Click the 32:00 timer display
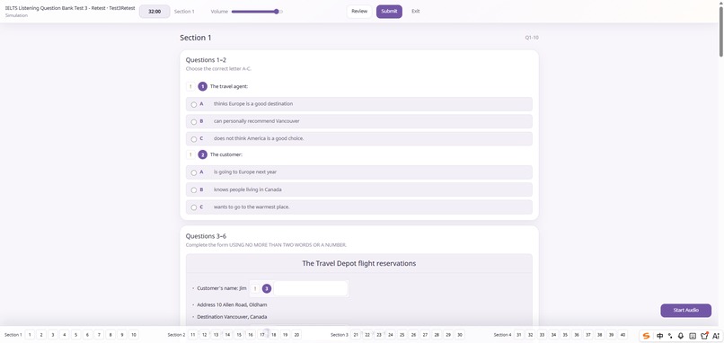 tap(155, 12)
